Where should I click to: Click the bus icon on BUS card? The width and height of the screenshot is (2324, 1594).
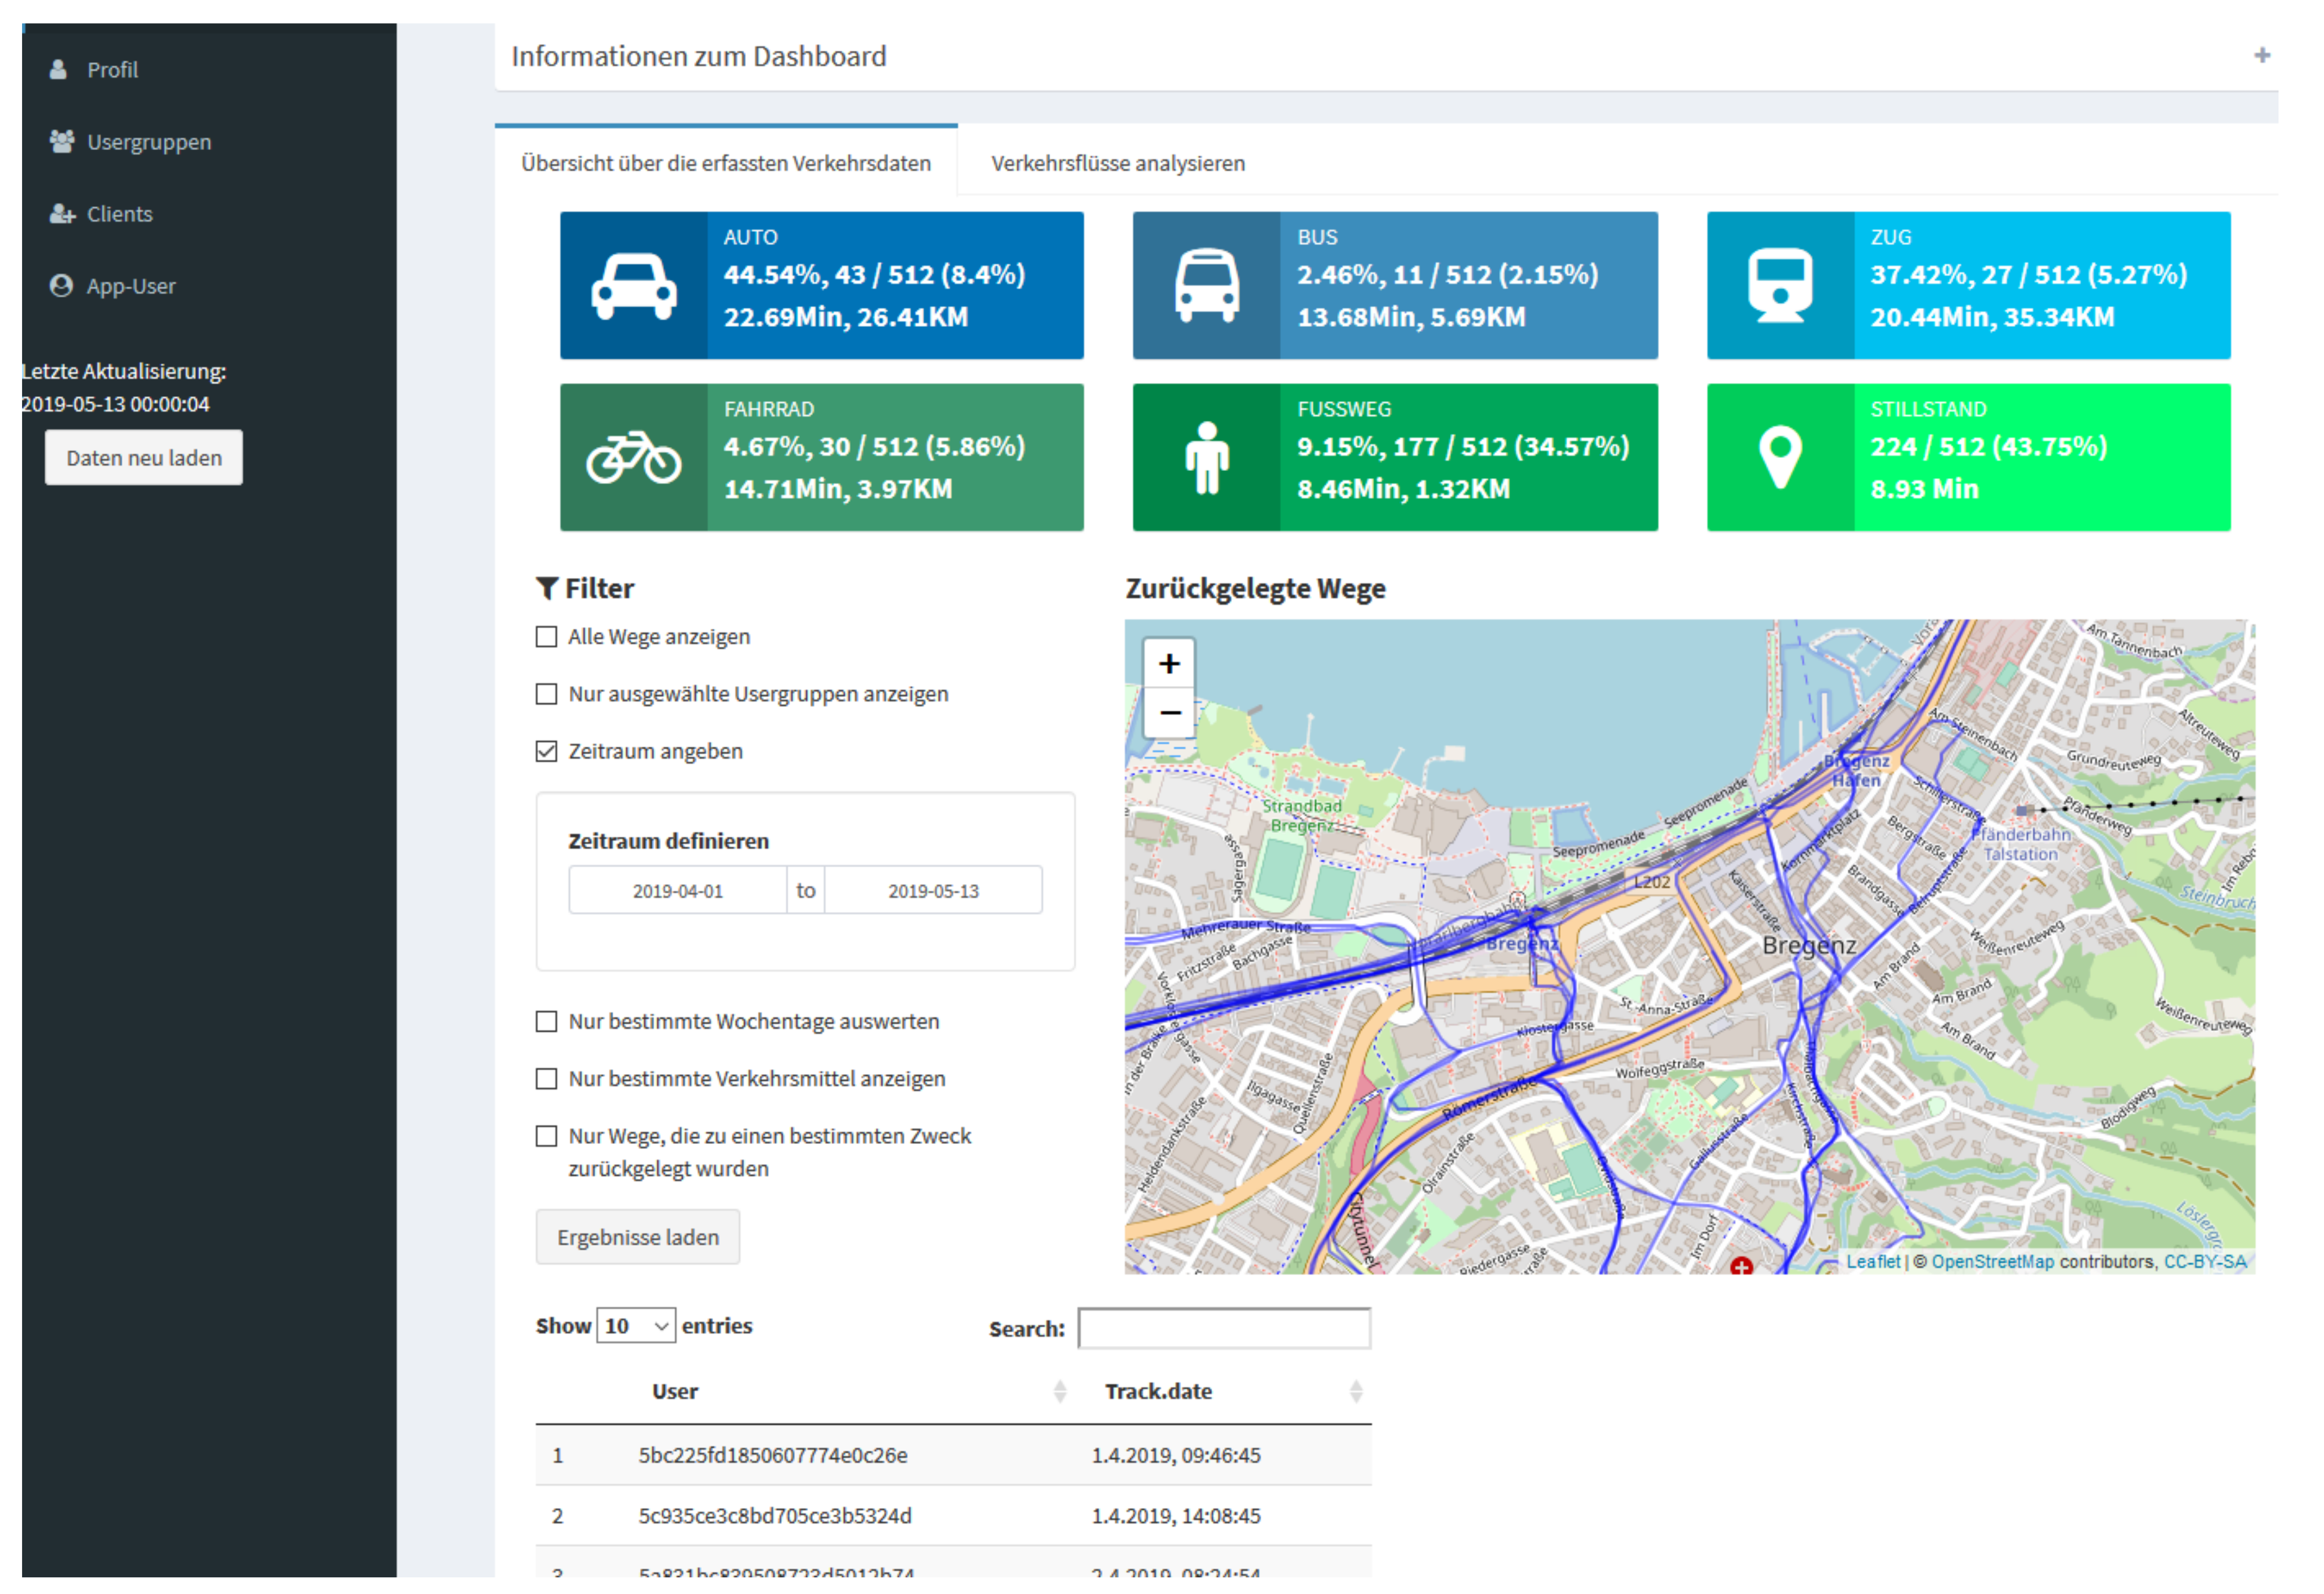pos(1207,286)
